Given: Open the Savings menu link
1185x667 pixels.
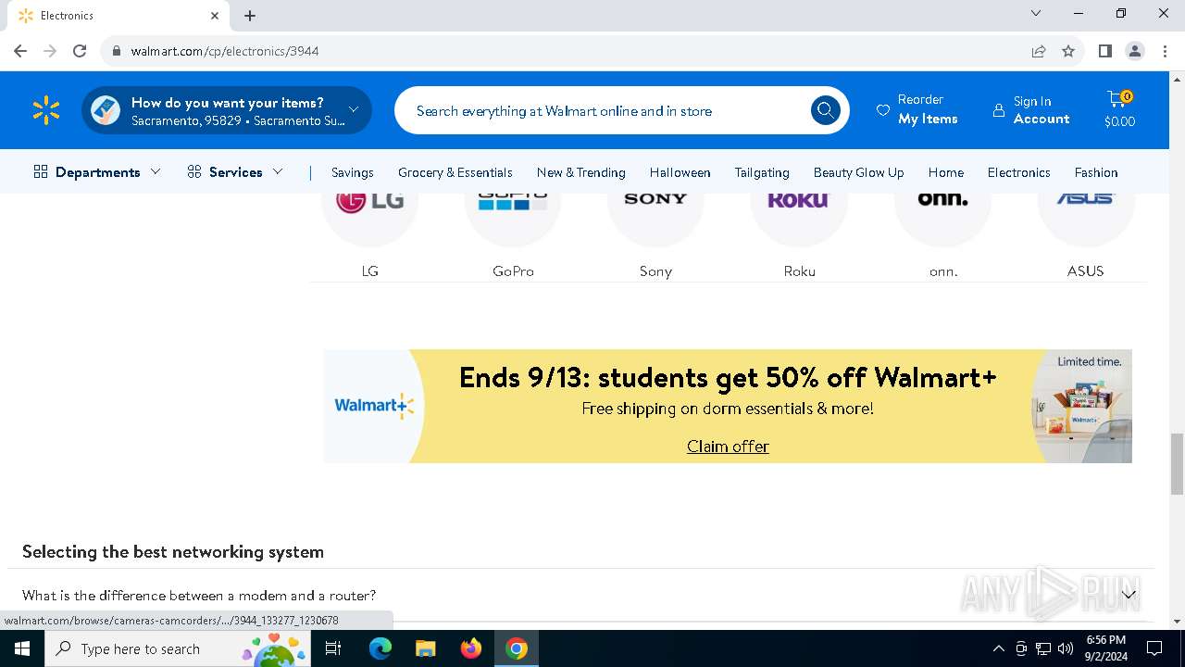Looking at the screenshot, I should [353, 172].
